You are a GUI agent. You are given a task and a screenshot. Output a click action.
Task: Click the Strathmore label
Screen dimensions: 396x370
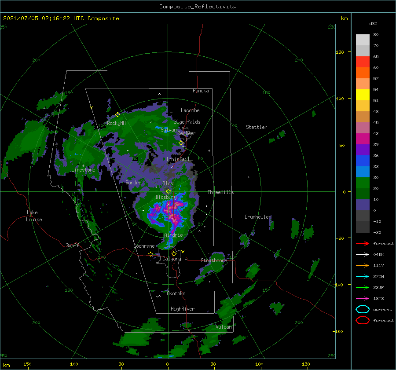click(214, 260)
